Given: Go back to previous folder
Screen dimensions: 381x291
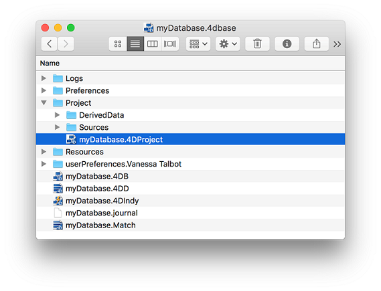Looking at the screenshot, I should point(50,44).
